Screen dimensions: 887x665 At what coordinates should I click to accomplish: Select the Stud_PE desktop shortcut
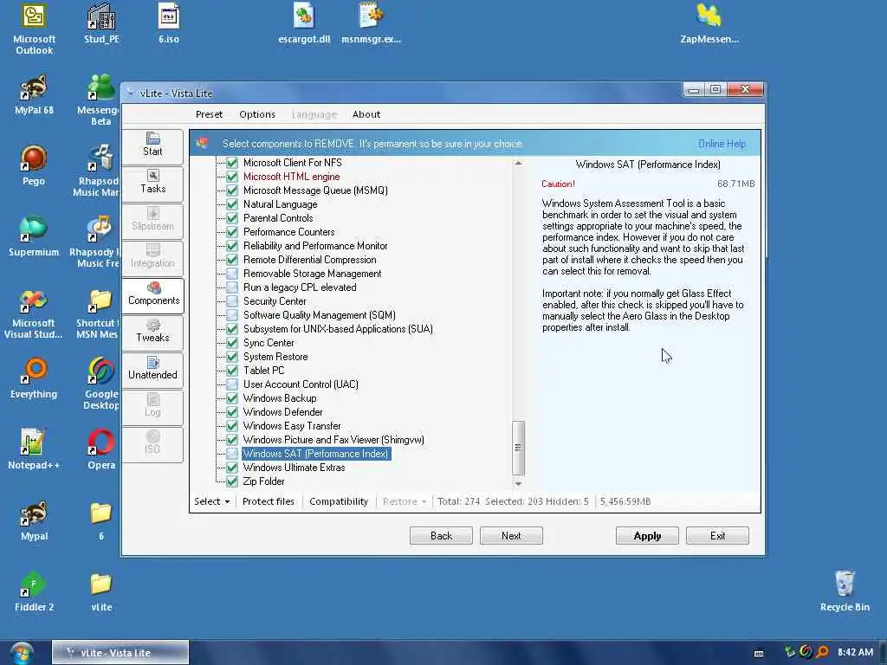101,23
